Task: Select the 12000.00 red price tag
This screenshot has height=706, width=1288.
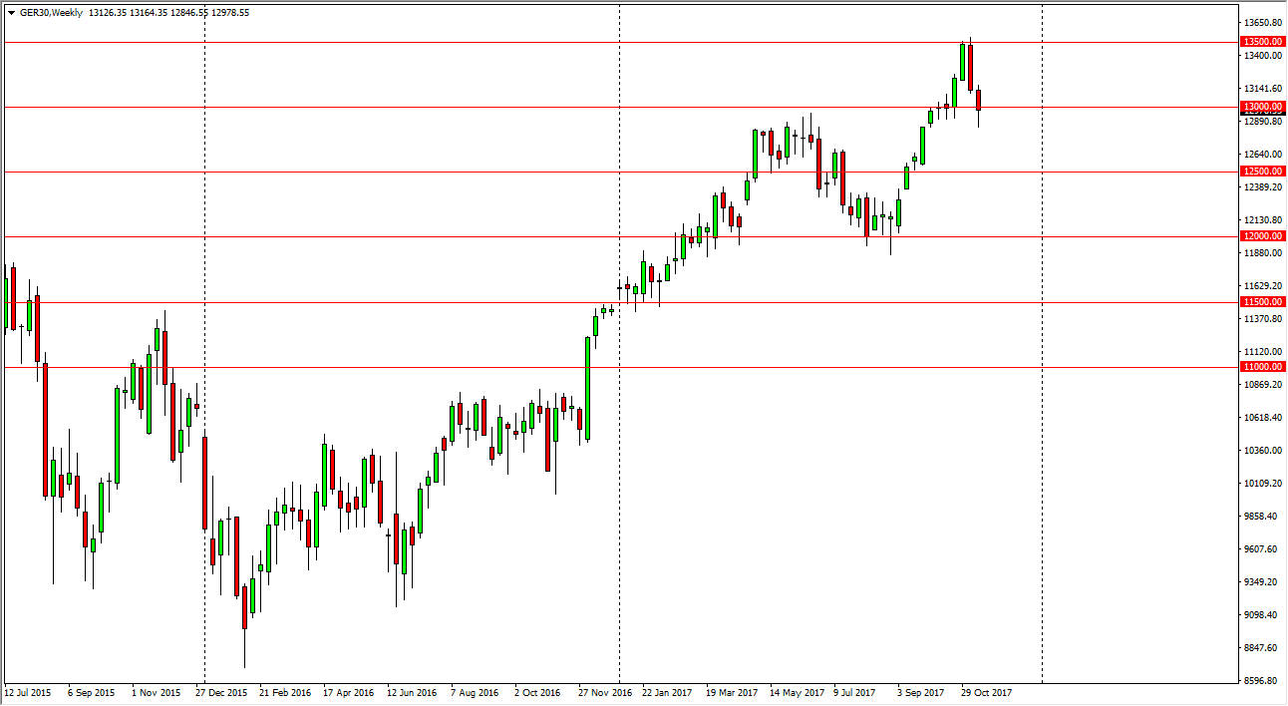Action: click(1260, 236)
